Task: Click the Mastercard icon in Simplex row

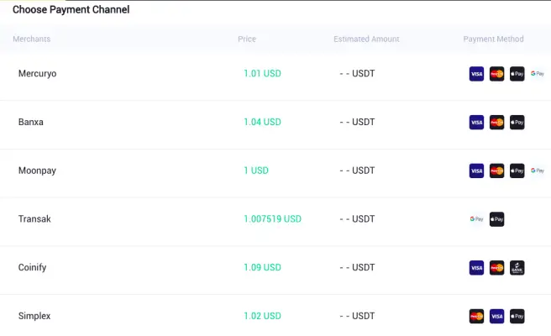Action: point(476,317)
